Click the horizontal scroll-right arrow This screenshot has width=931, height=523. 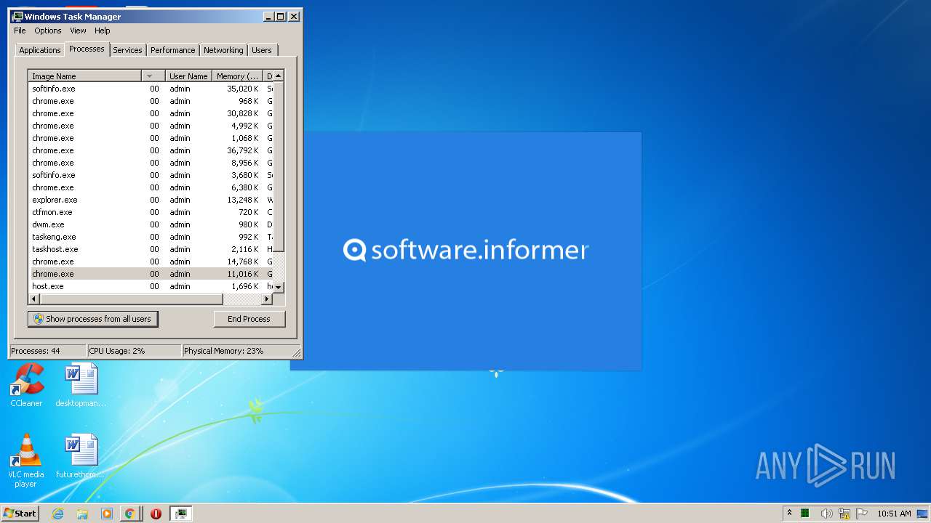pos(268,299)
